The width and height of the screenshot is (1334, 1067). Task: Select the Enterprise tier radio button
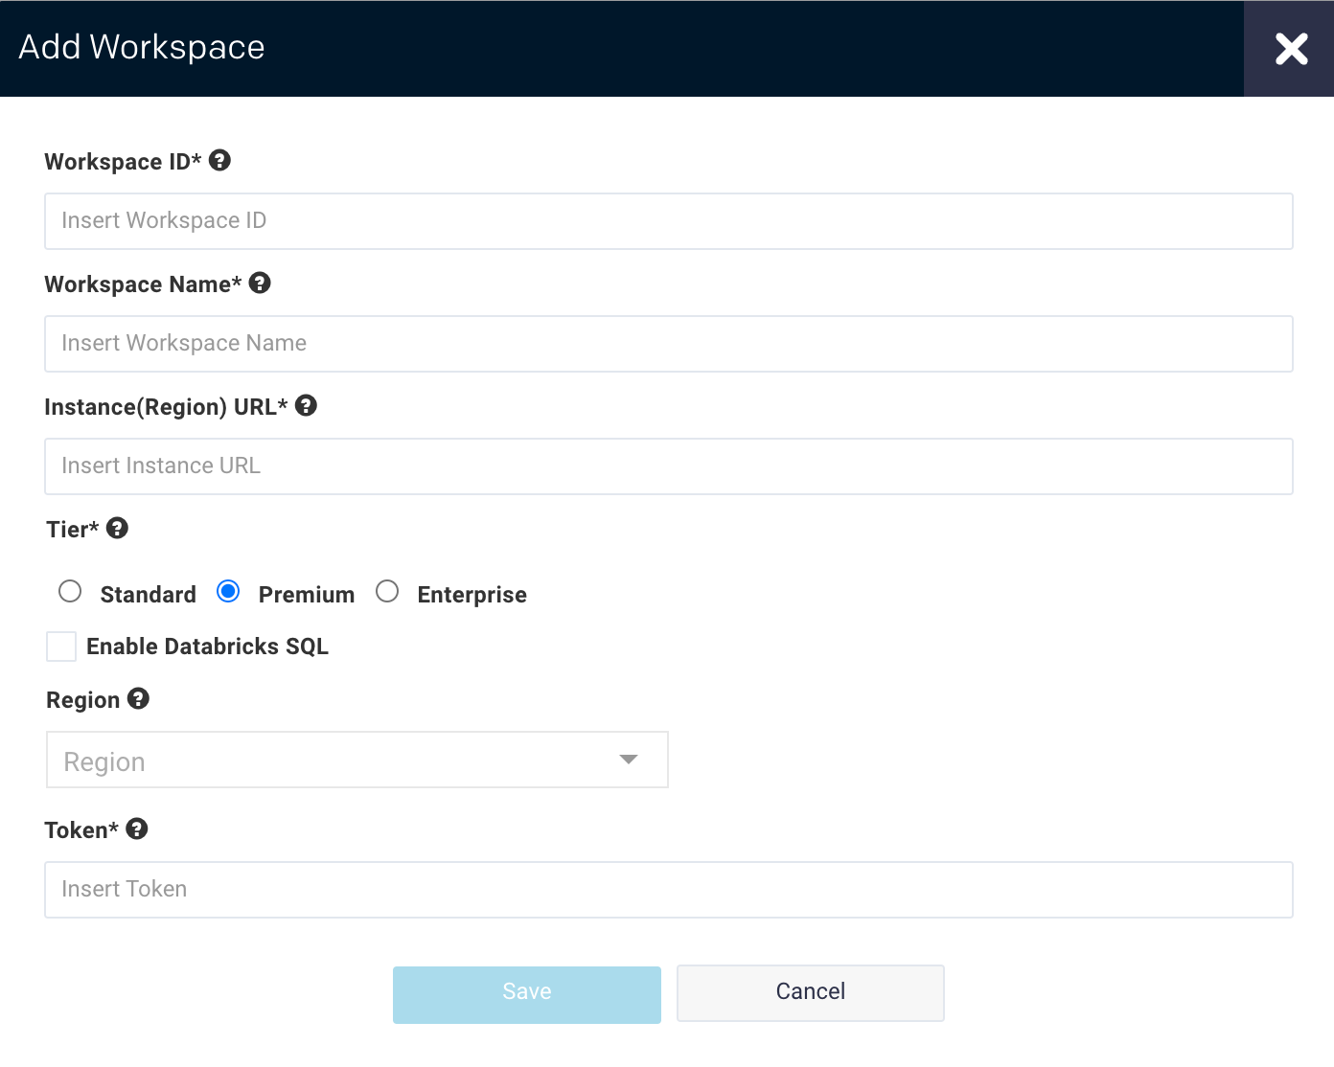coord(387,592)
